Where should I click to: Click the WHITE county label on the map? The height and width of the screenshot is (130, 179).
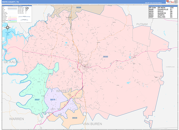point(61,91)
